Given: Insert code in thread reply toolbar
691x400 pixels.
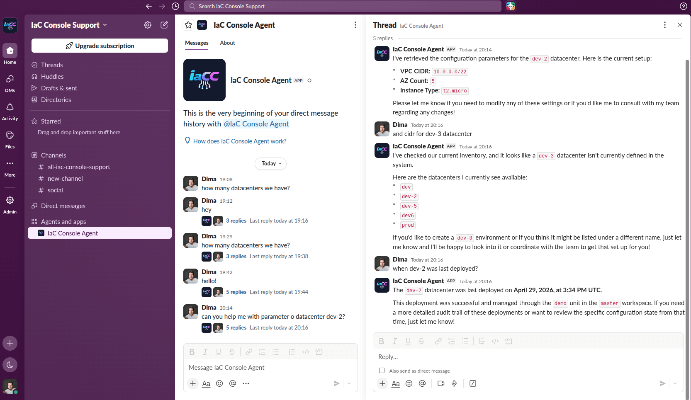Looking at the screenshot, I should click(x=495, y=341).
